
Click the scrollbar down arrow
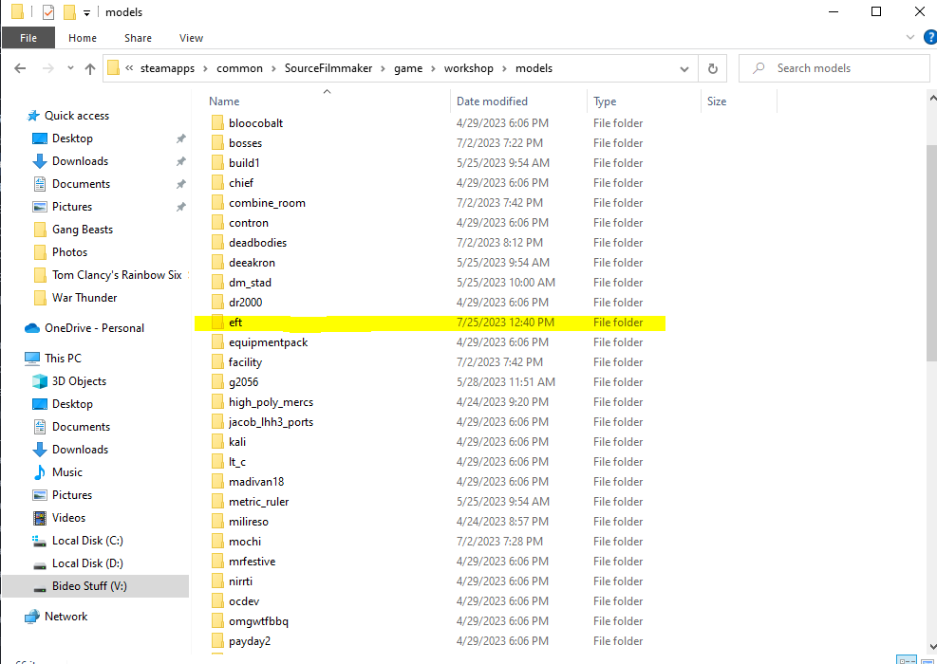932,646
